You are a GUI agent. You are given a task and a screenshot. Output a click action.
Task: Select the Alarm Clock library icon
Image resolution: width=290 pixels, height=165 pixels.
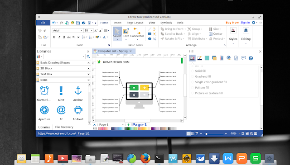coord(44,90)
